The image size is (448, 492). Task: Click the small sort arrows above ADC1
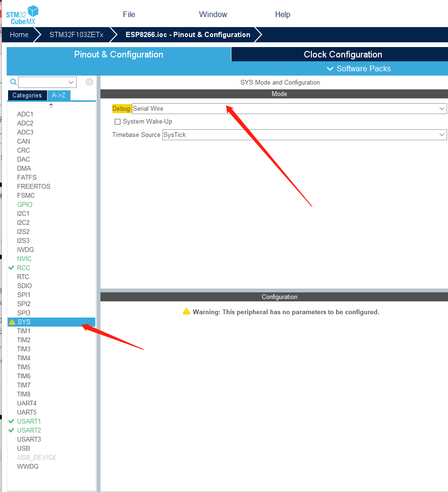click(51, 106)
